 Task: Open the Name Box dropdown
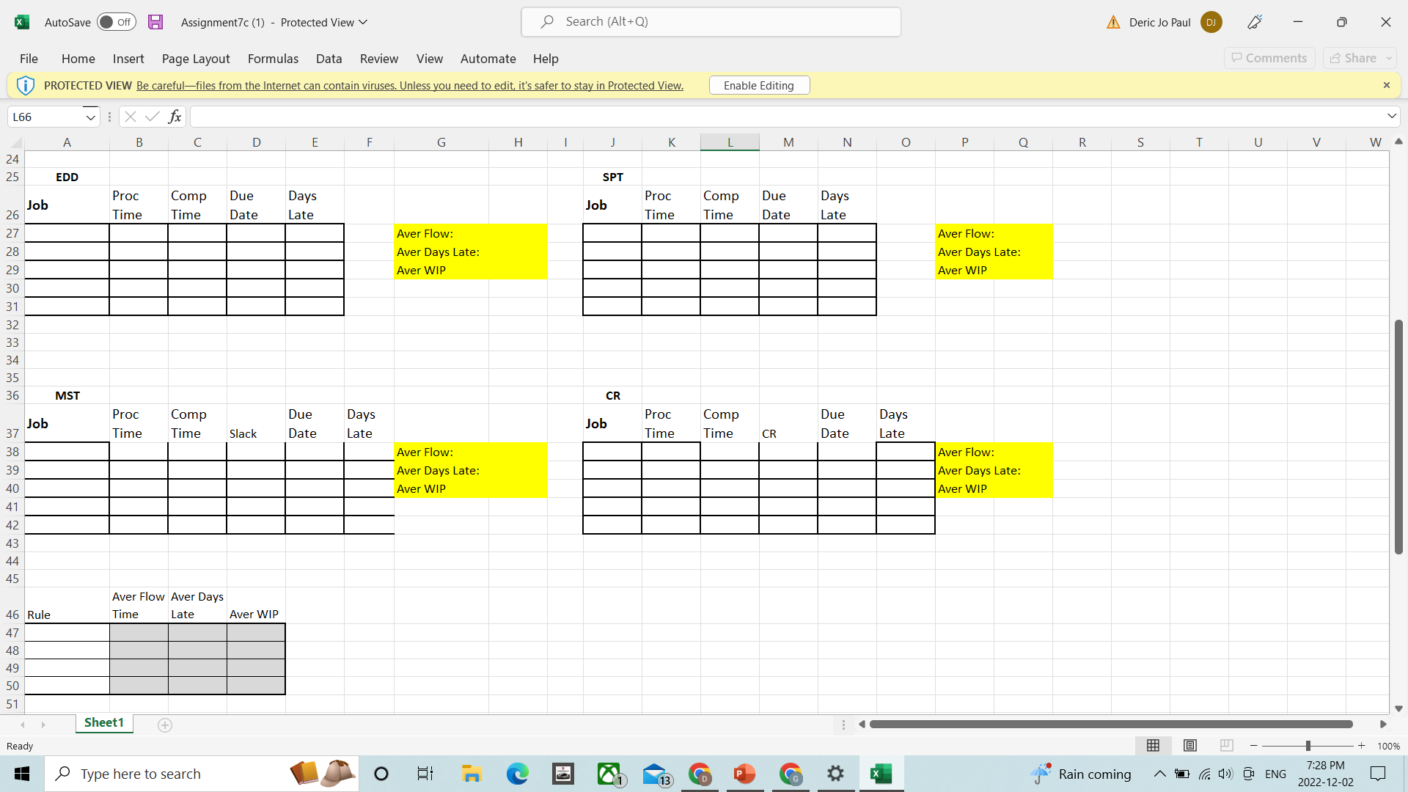pos(89,116)
